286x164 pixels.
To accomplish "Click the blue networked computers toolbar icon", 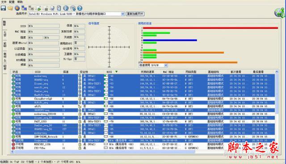I will tap(24, 8).
